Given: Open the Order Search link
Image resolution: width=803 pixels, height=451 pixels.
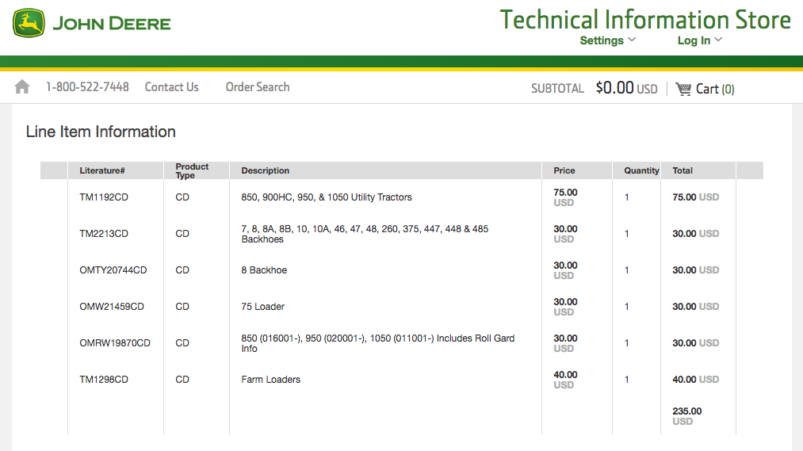Looking at the screenshot, I should coord(258,87).
